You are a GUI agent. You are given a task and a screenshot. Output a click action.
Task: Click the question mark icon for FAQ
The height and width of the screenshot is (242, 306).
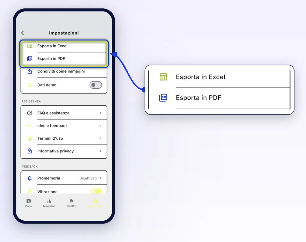(x=30, y=113)
